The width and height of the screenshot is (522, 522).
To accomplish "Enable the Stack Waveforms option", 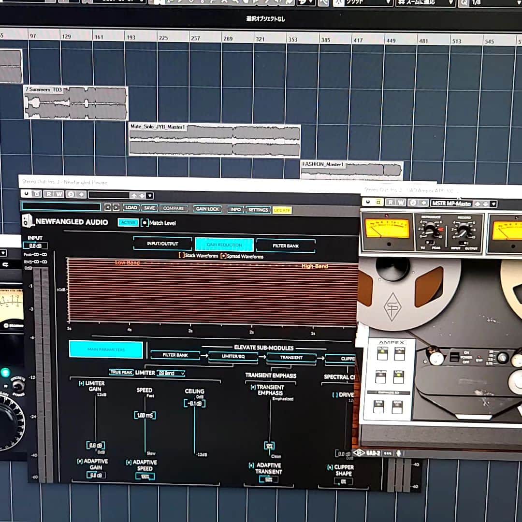I will [x=181, y=255].
